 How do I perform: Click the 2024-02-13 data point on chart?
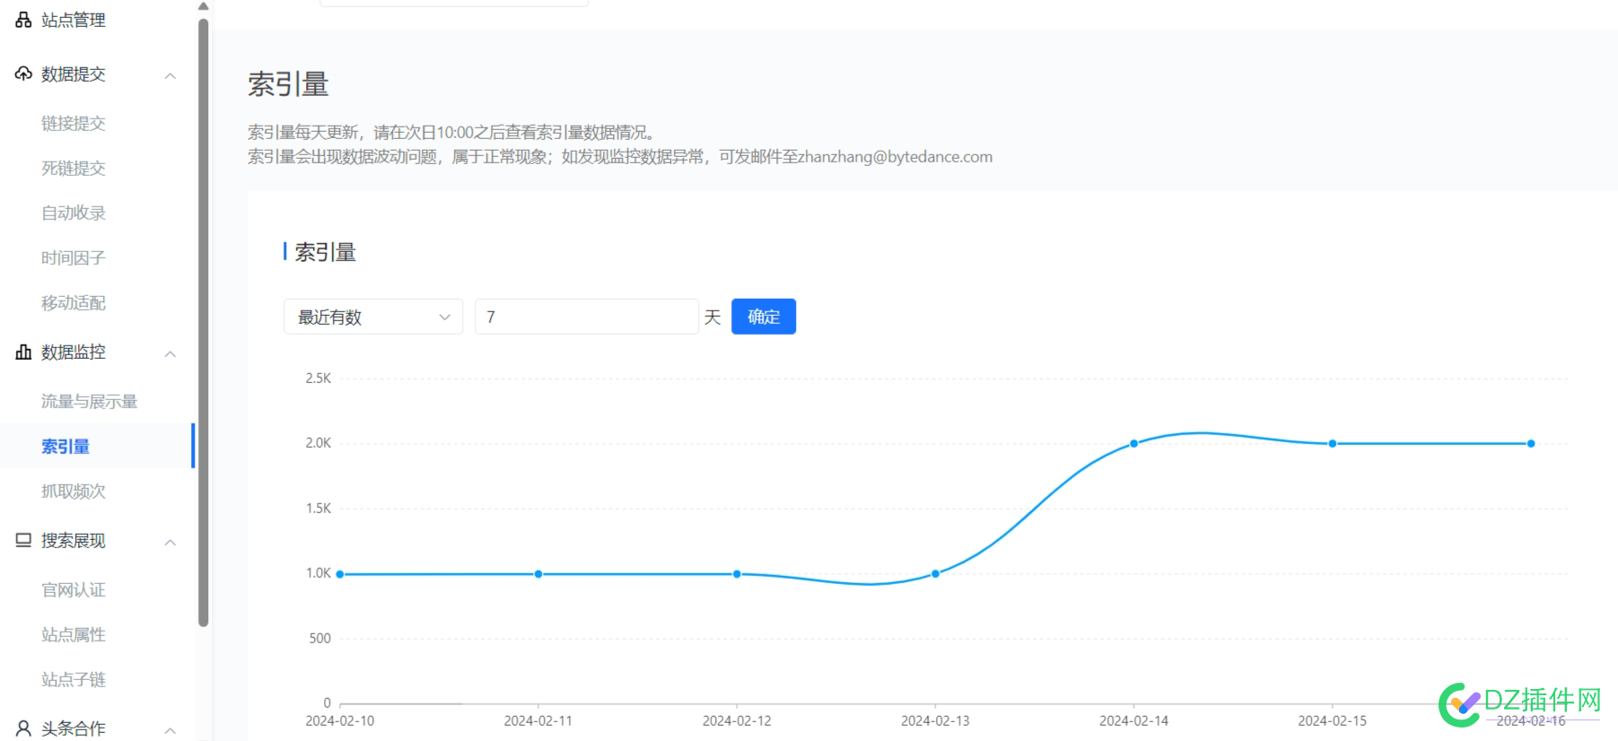coord(935,574)
